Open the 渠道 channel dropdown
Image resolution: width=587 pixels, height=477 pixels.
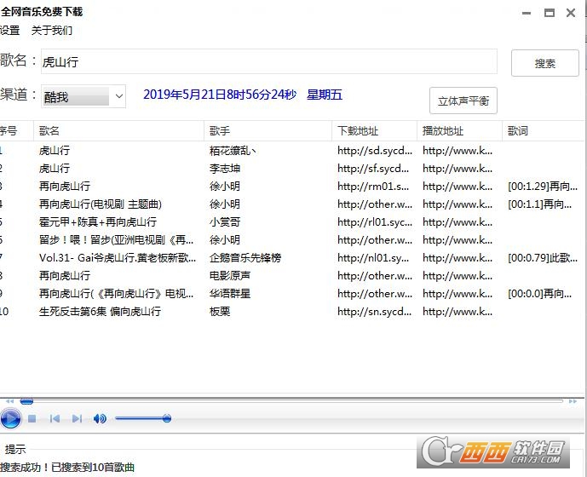point(83,96)
